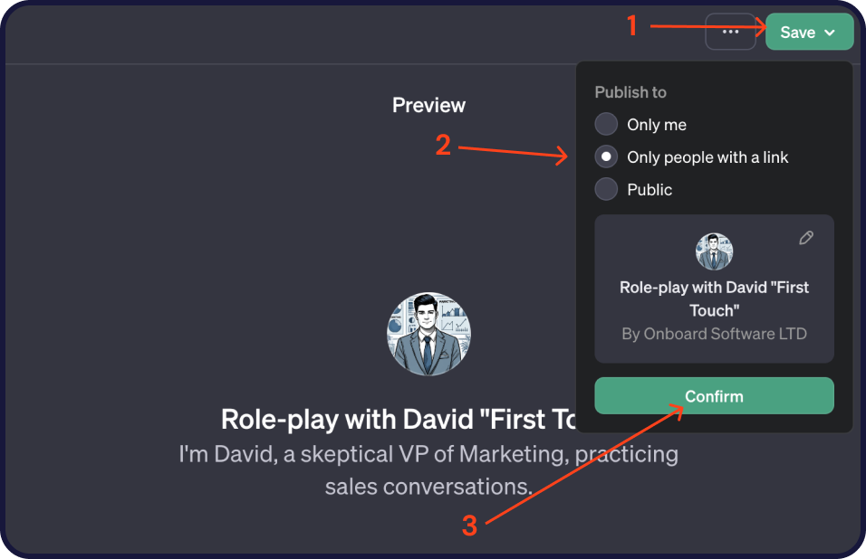The image size is (866, 559).
Task: Click card title Role-play with David "First Touch"
Action: (714, 298)
